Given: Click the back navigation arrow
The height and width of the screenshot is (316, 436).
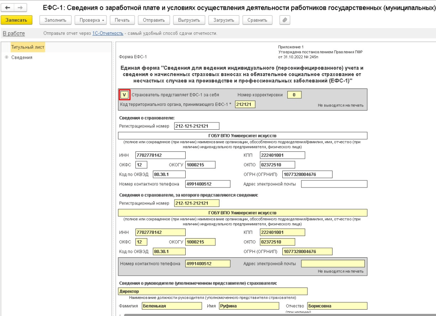Looking at the screenshot, I should pyautogui.click(x=8, y=8).
